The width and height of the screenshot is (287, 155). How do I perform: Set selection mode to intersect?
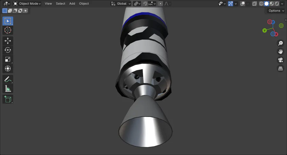(x=25, y=11)
